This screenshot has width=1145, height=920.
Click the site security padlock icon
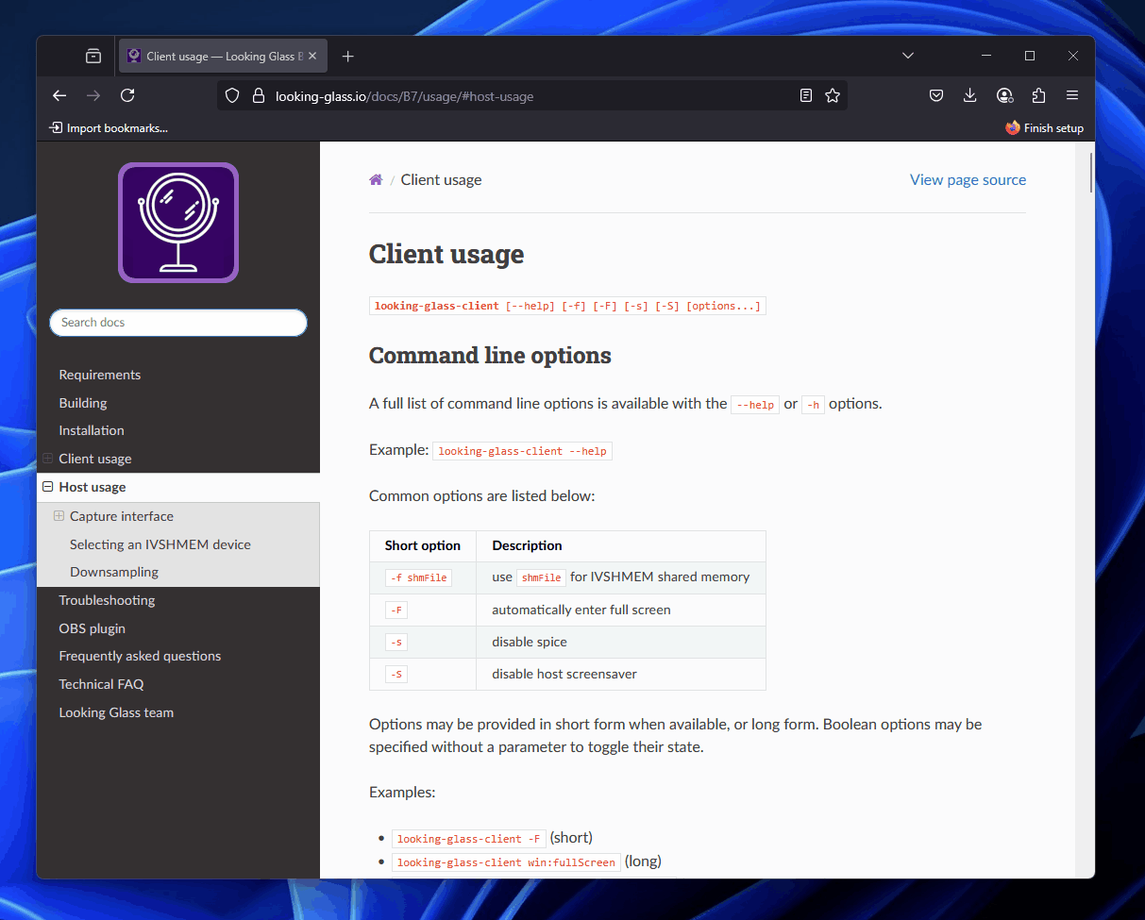(x=258, y=95)
